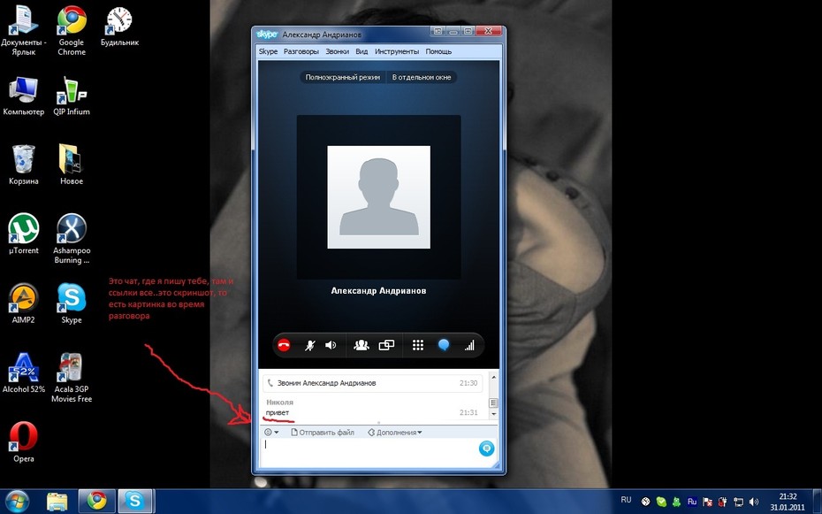Click chat scrollbar down arrow
The width and height of the screenshot is (822, 514).
click(x=493, y=414)
